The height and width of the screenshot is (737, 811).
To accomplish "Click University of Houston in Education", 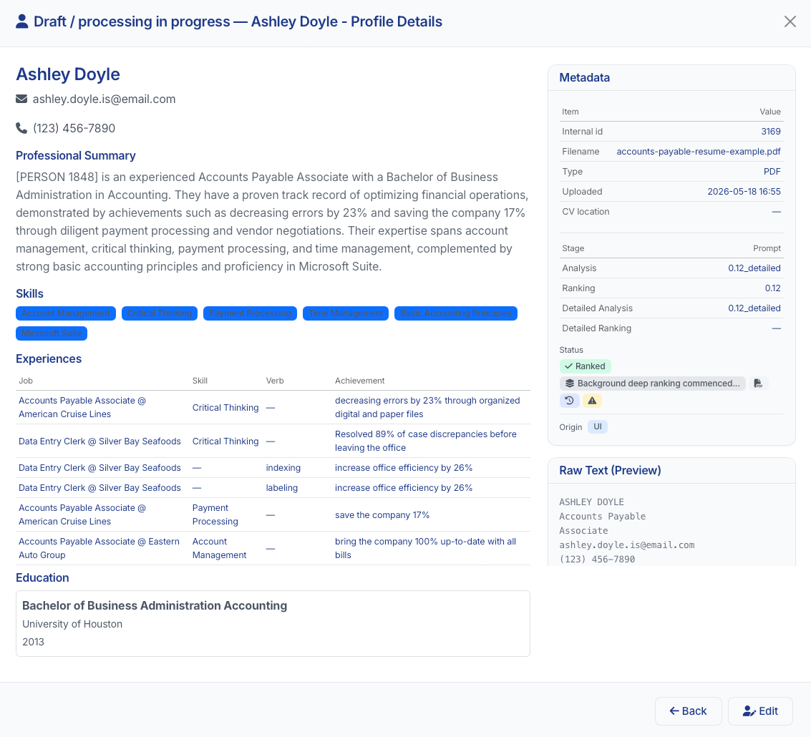I will coord(72,624).
